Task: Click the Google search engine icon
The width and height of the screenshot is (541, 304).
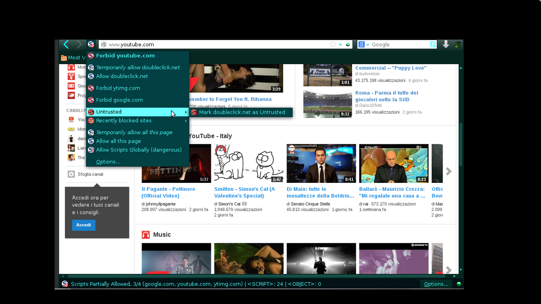Action: (x=361, y=44)
